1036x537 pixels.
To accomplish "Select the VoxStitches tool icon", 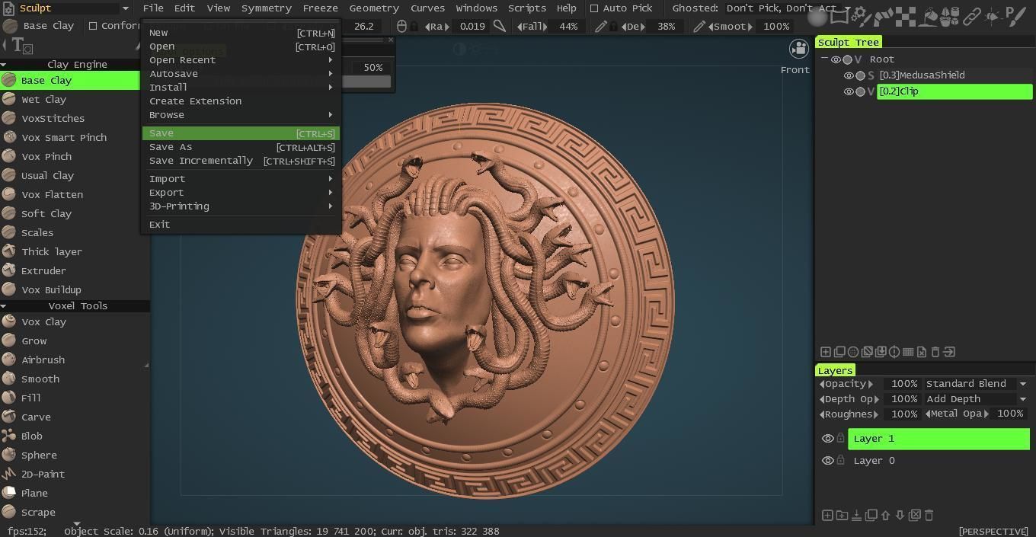I will coord(9,118).
